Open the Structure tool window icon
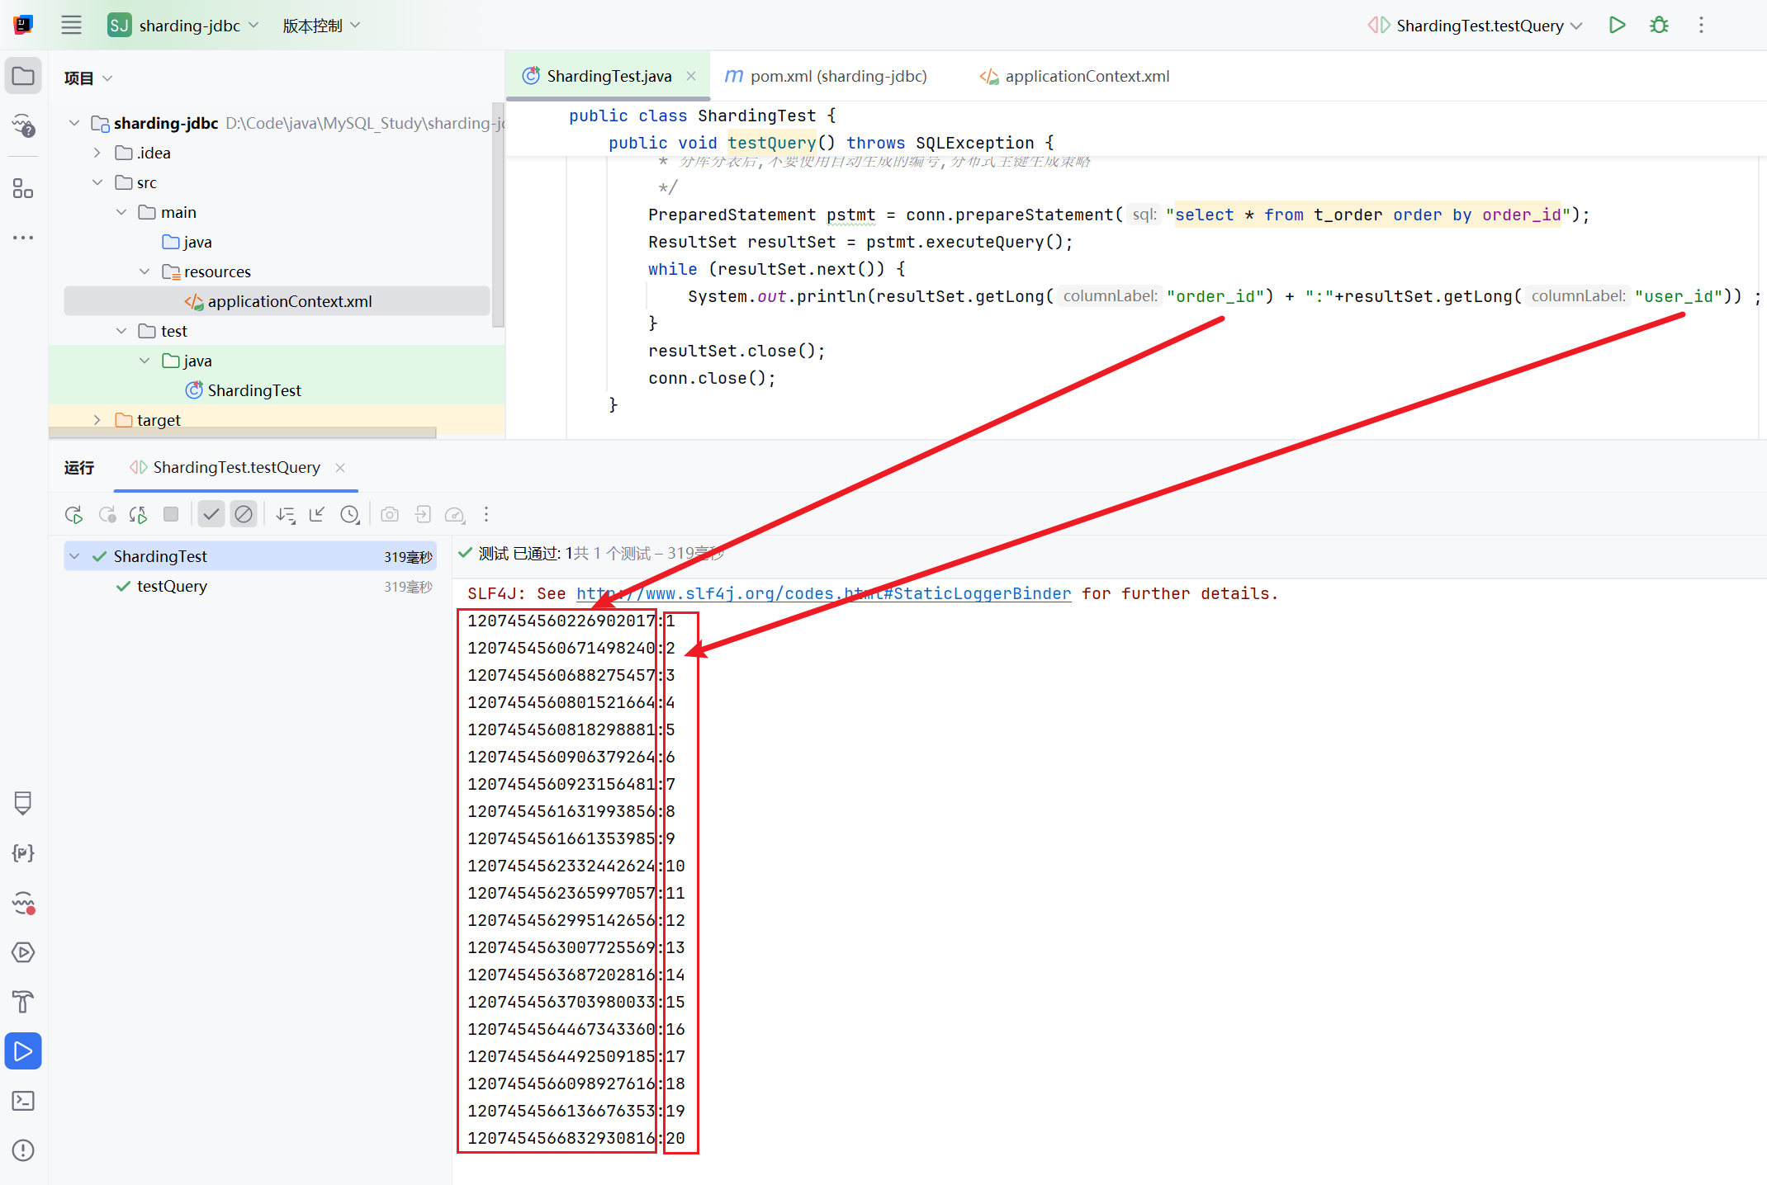Viewport: 1767px width, 1185px height. click(x=23, y=189)
